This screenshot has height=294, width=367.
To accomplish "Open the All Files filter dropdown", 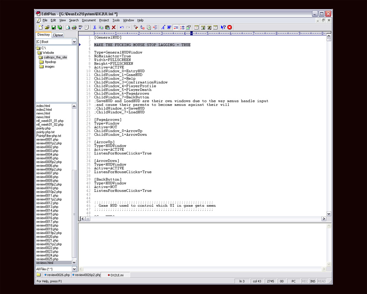I will 74,269.
